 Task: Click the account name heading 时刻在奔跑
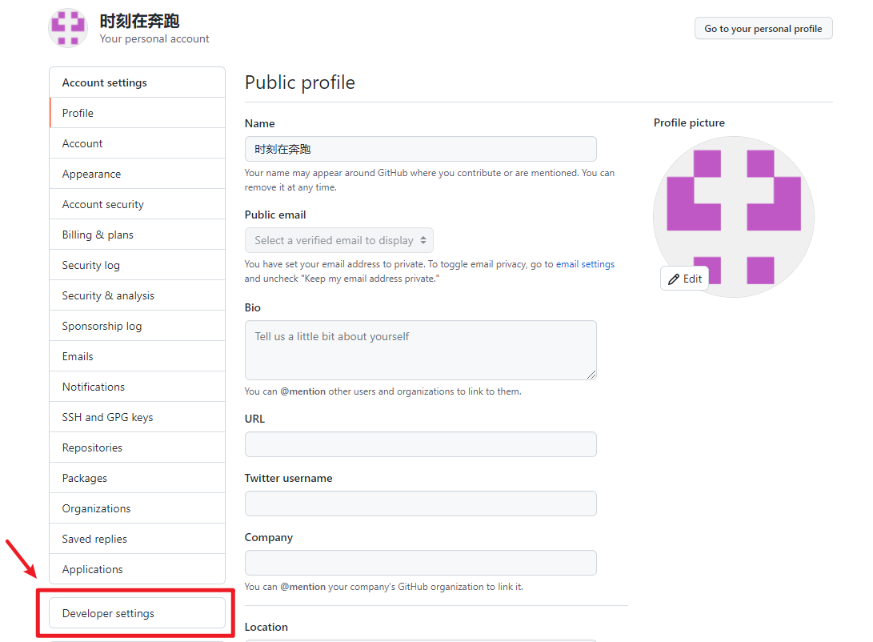point(139,21)
